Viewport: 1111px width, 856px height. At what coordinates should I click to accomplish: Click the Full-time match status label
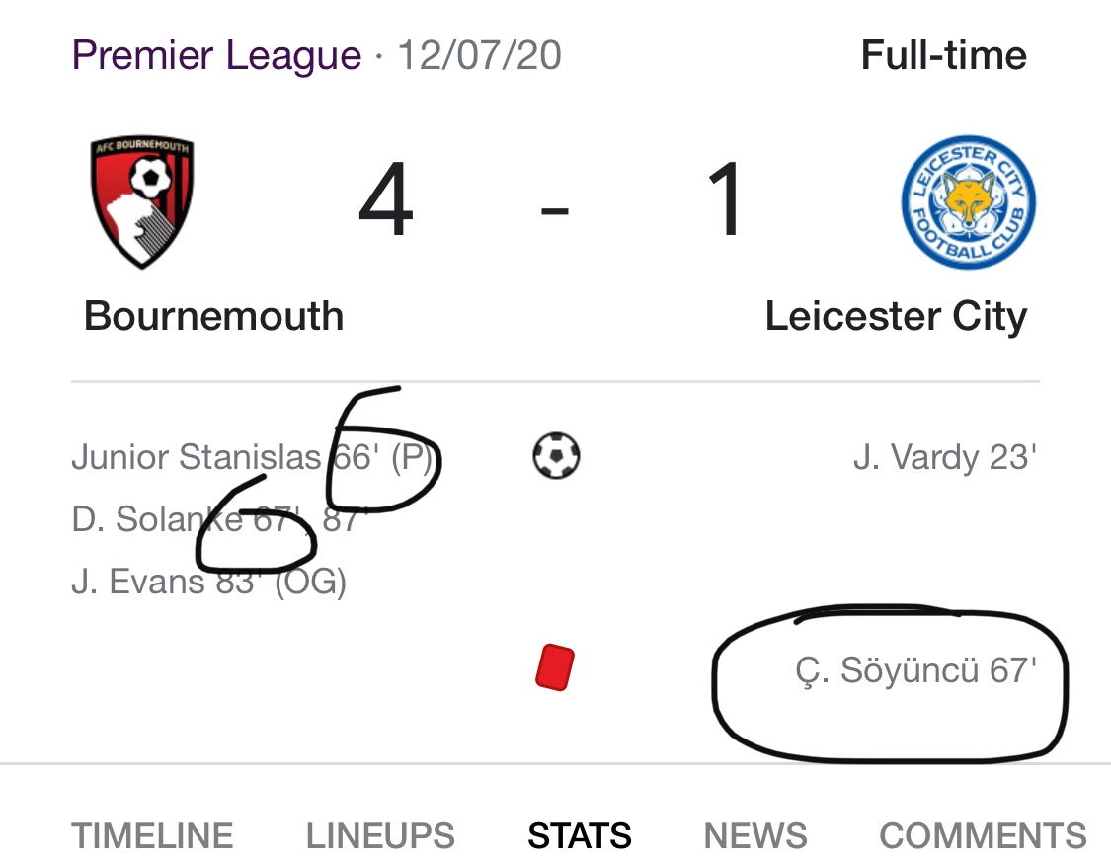tap(944, 55)
